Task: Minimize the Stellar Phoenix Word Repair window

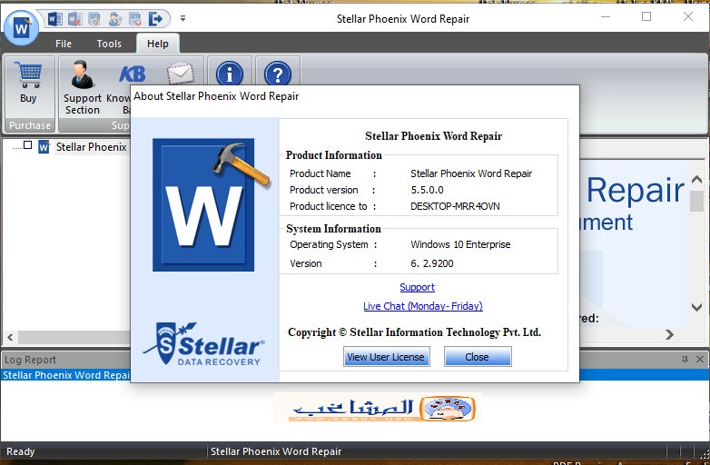Action: (x=606, y=16)
